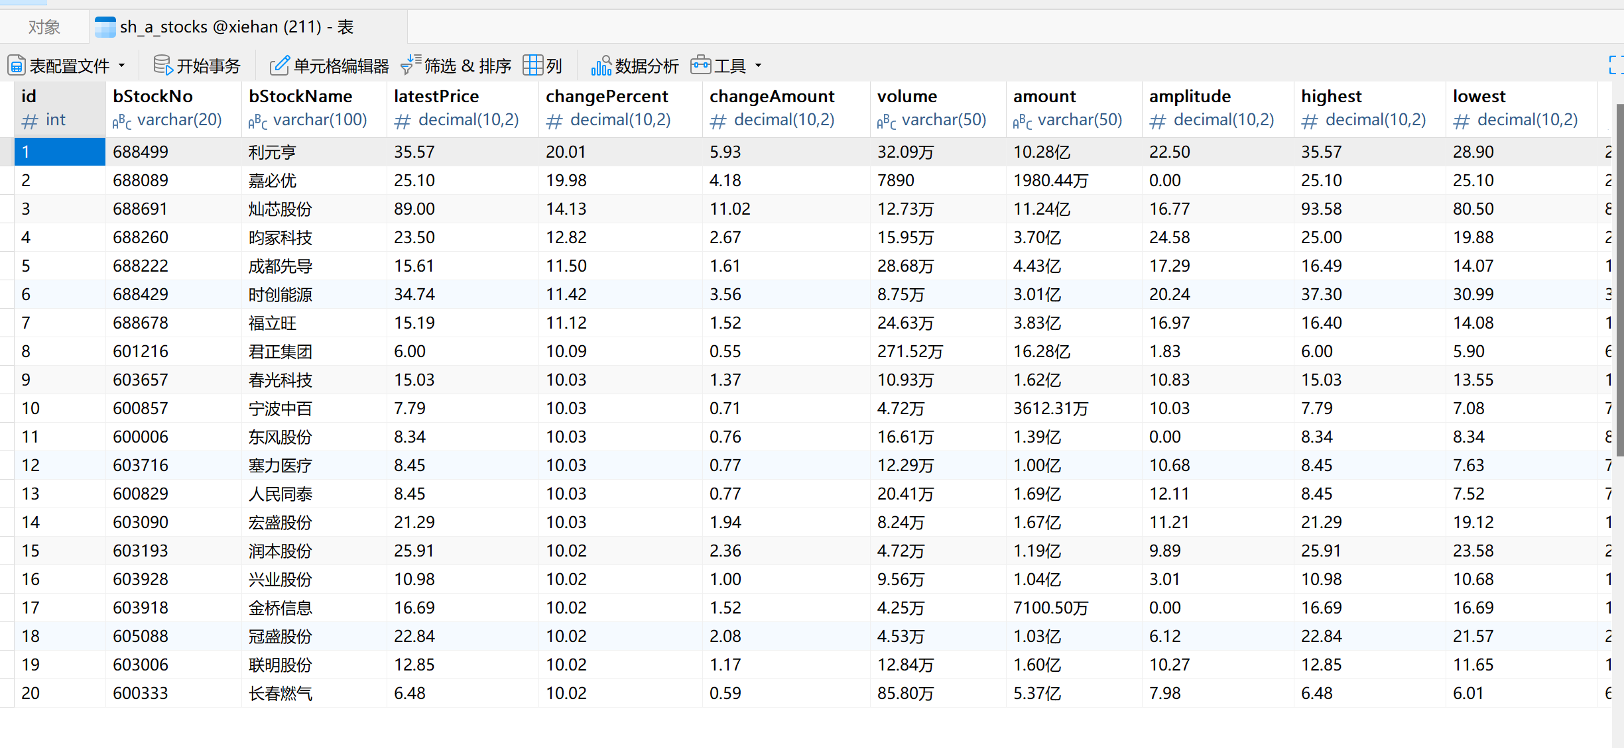Image resolution: width=1624 pixels, height=748 pixels.
Task: Click stock number 603090
Action: coord(141,522)
